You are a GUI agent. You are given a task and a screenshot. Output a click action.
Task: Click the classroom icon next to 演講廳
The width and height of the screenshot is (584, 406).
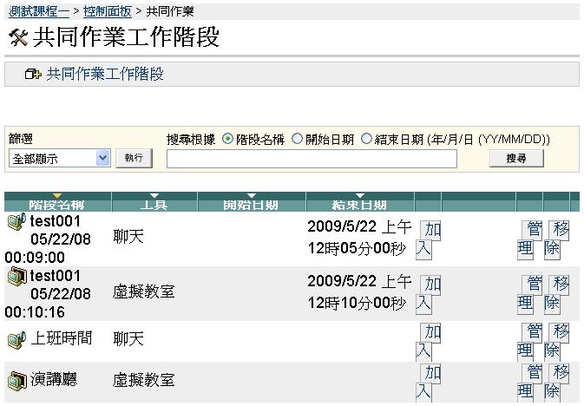click(16, 380)
